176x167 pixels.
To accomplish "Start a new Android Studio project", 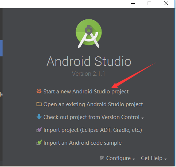I will [86, 92].
